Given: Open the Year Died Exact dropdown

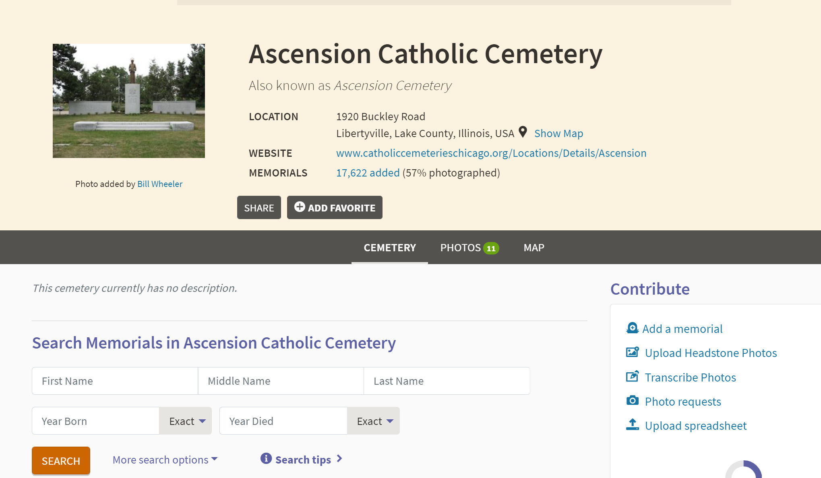Looking at the screenshot, I should [374, 421].
